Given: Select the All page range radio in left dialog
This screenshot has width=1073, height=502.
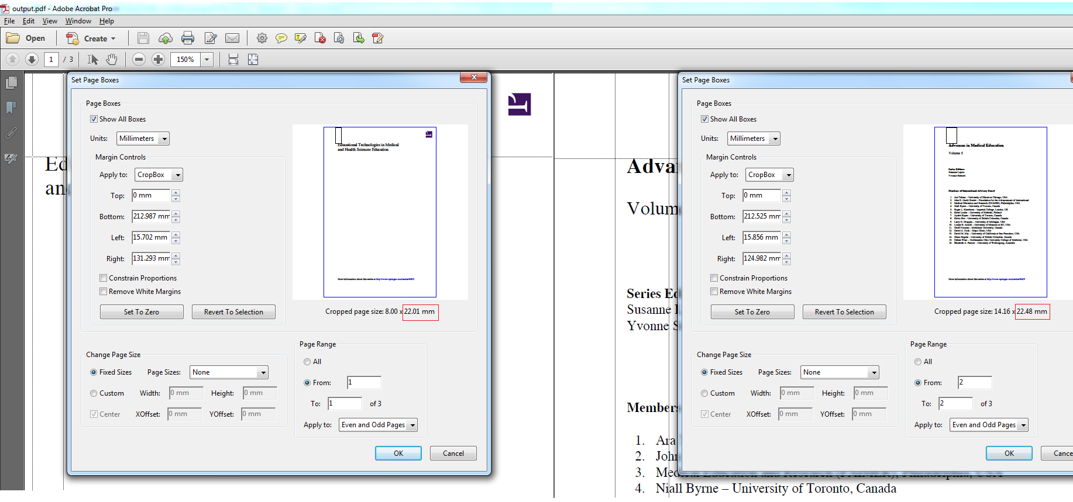Looking at the screenshot, I should coord(307,362).
